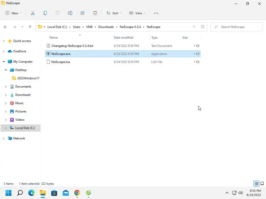Select the NoEscape.exe file row

[123, 54]
